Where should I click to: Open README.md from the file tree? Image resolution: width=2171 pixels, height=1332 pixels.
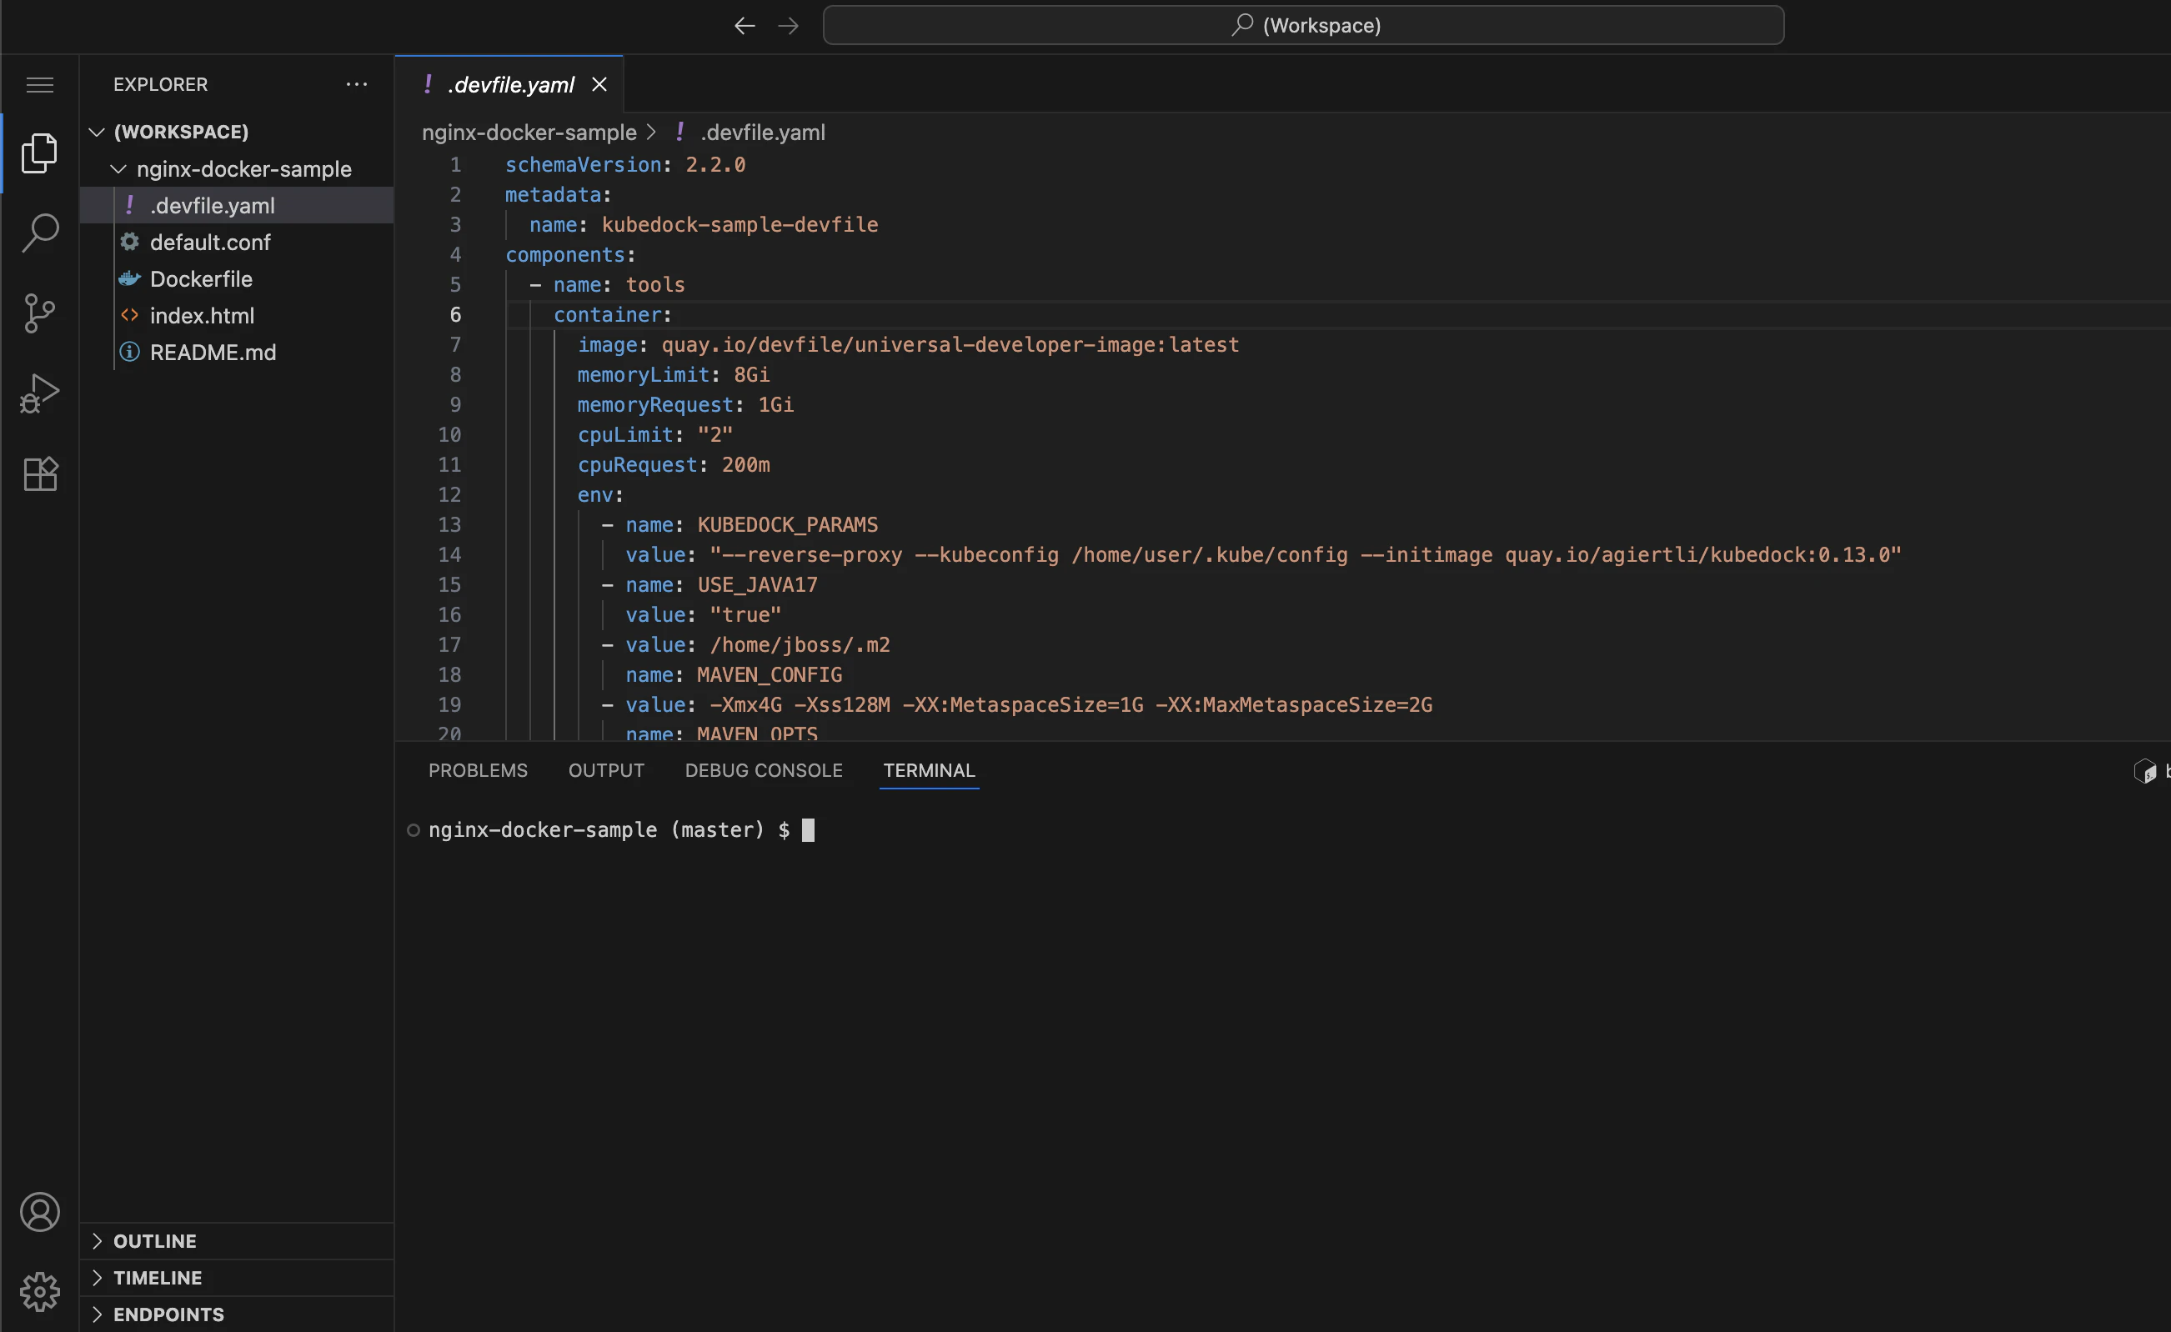coord(213,353)
